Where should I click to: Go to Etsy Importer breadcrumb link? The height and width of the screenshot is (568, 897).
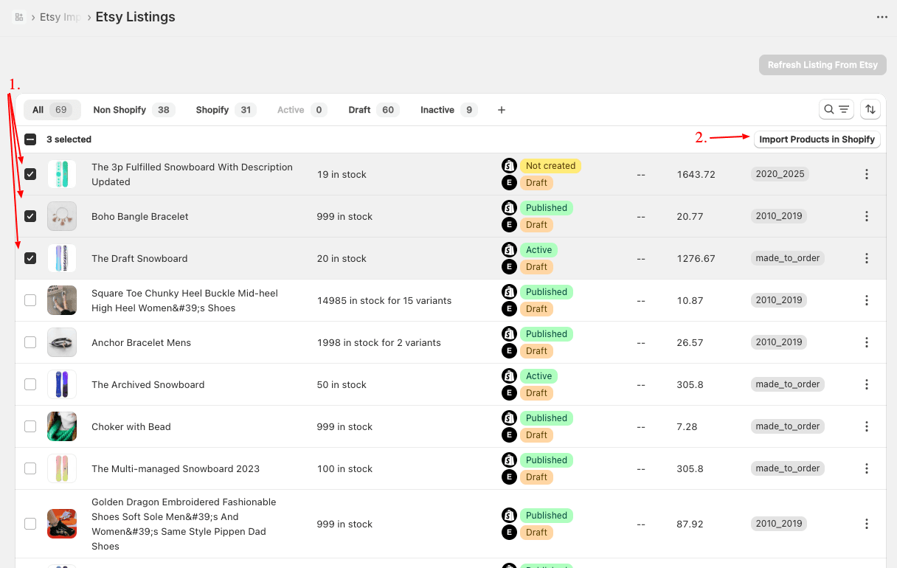pos(60,17)
